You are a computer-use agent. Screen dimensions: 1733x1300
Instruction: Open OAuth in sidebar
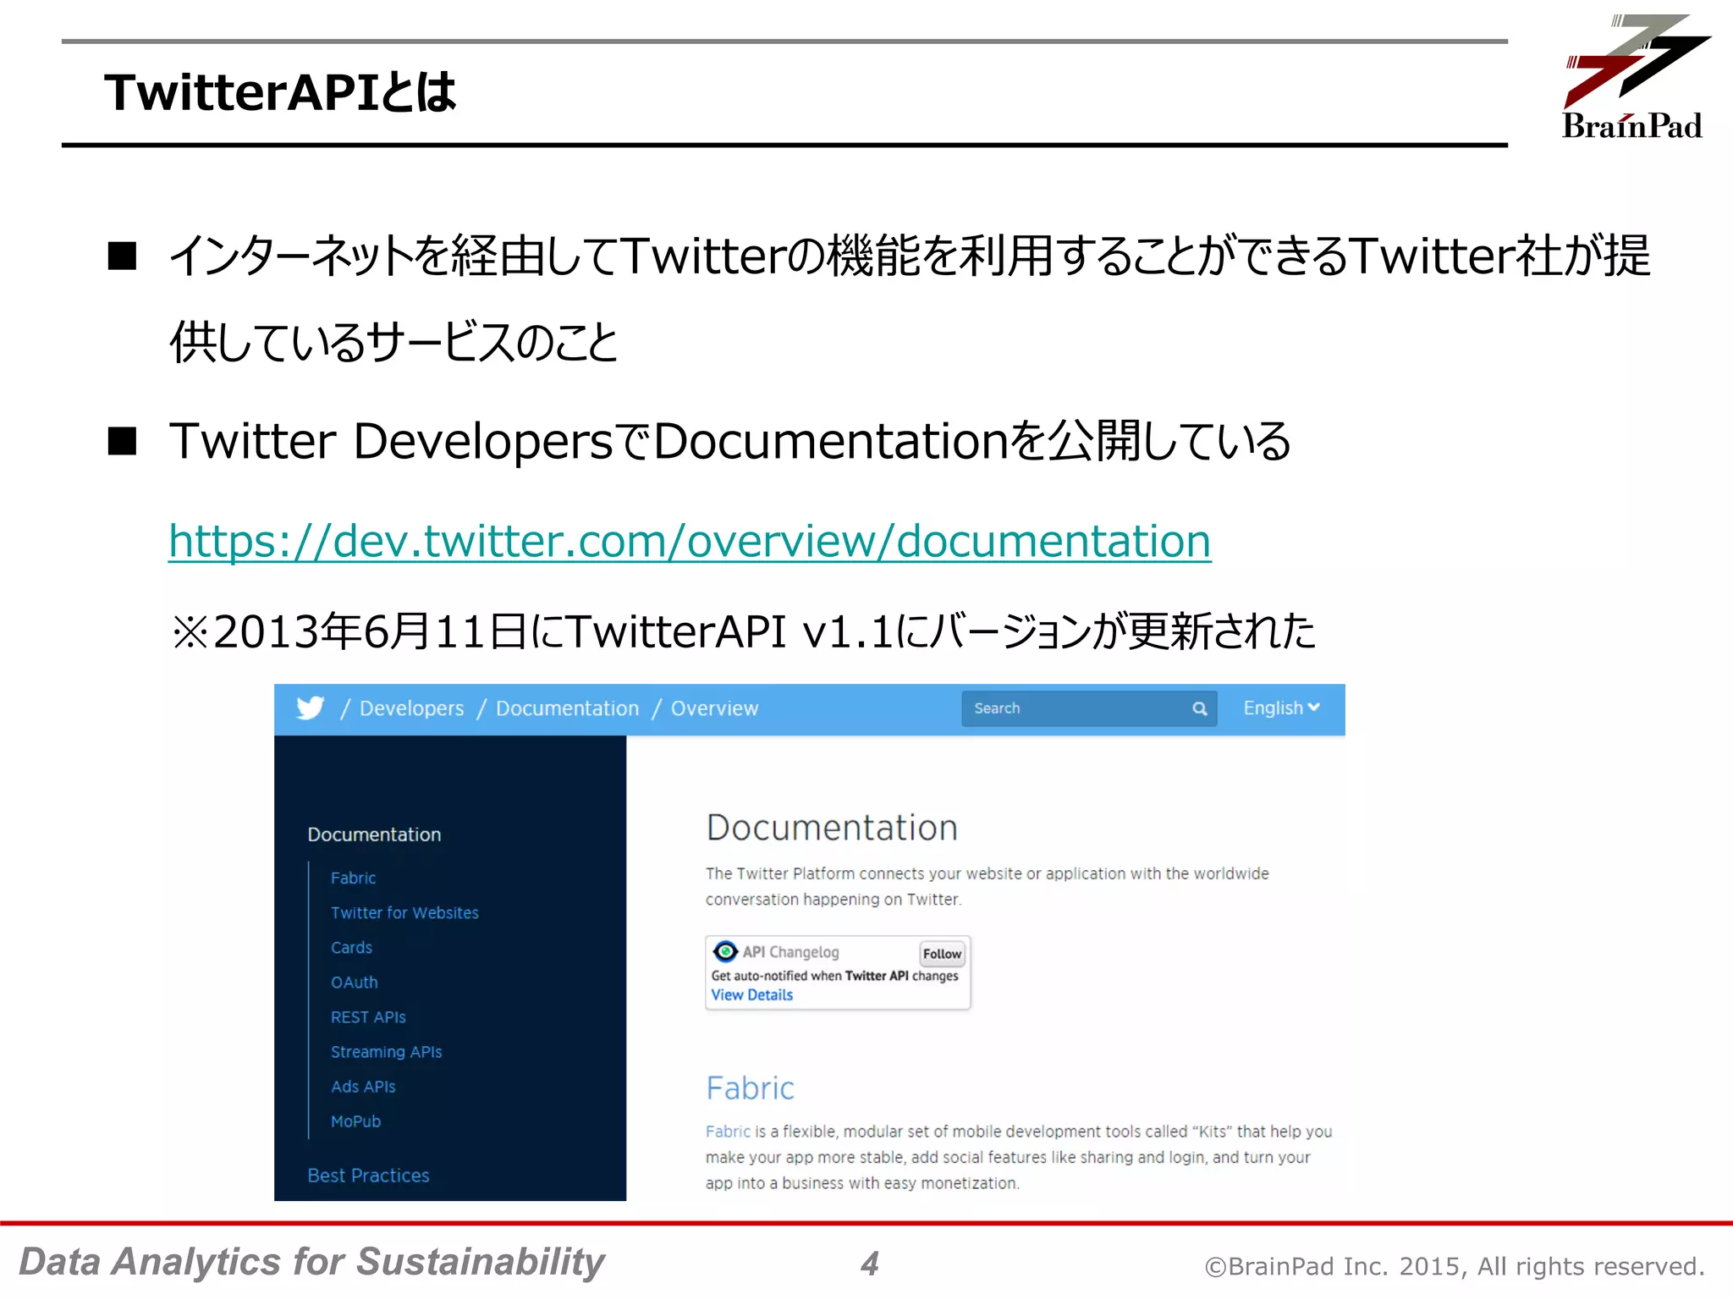tap(354, 982)
